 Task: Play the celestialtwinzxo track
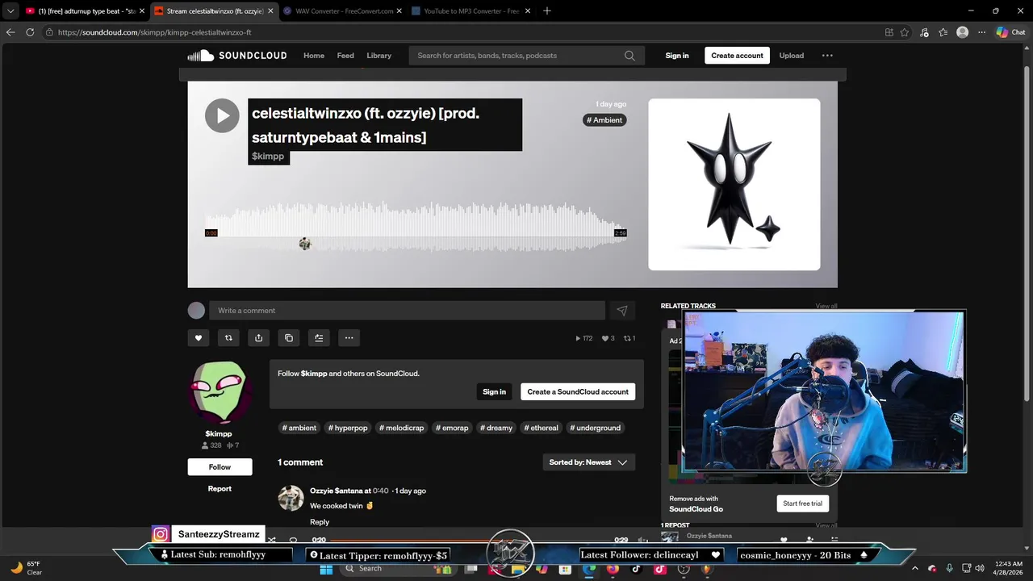click(222, 116)
